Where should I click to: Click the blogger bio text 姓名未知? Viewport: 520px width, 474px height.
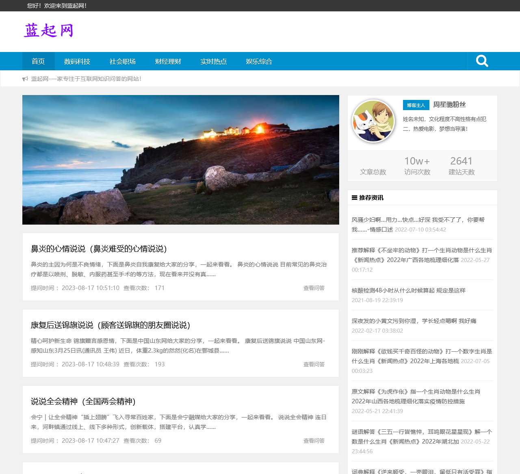point(444,124)
